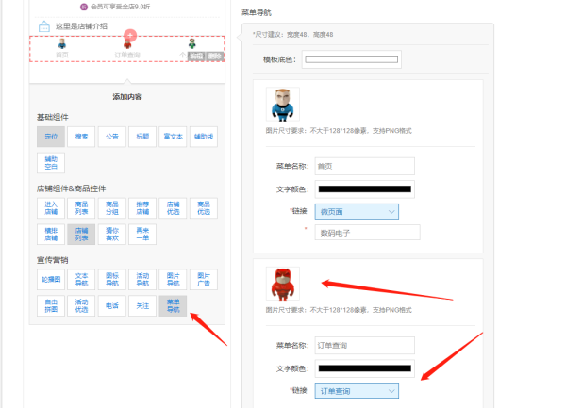Add the 轮播图 carousel component
The width and height of the screenshot is (566, 408).
51,279
